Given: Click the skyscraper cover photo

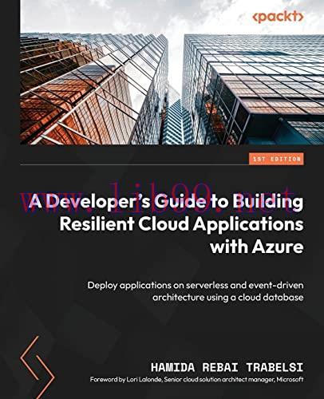Looking at the screenshot, I should (172, 72).
